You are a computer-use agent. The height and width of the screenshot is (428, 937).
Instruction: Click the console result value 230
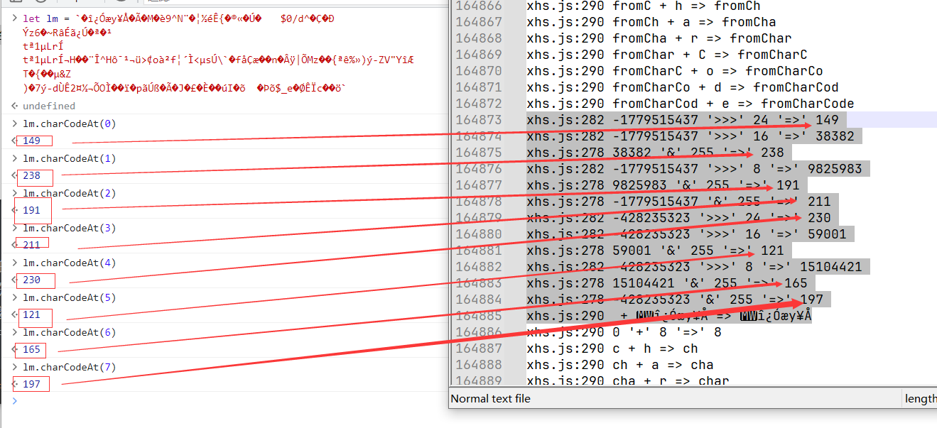[x=31, y=280]
